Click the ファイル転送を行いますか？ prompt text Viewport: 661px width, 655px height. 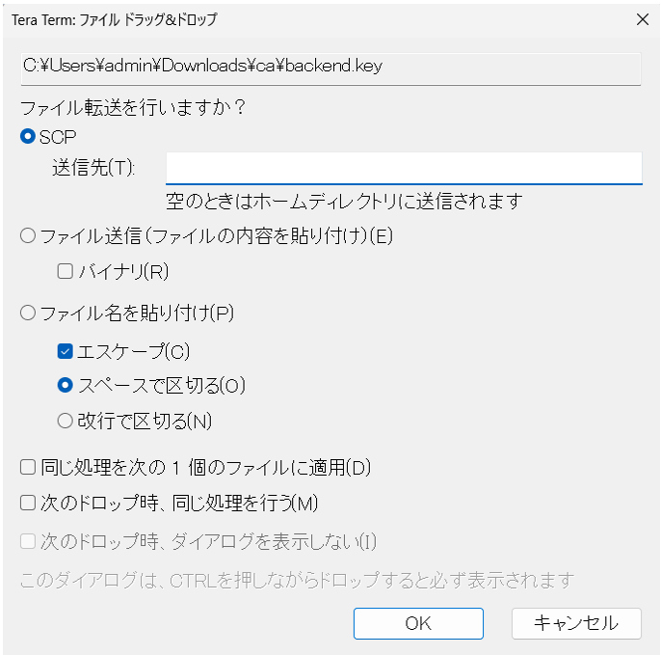point(133,107)
